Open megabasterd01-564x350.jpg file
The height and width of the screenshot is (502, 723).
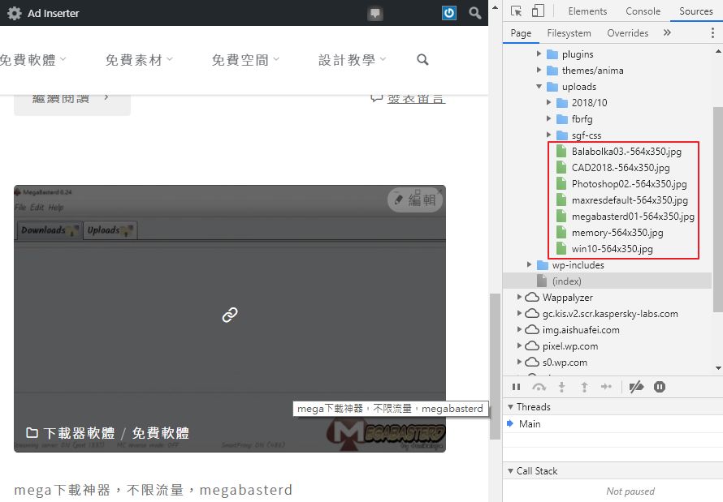pyautogui.click(x=632, y=217)
